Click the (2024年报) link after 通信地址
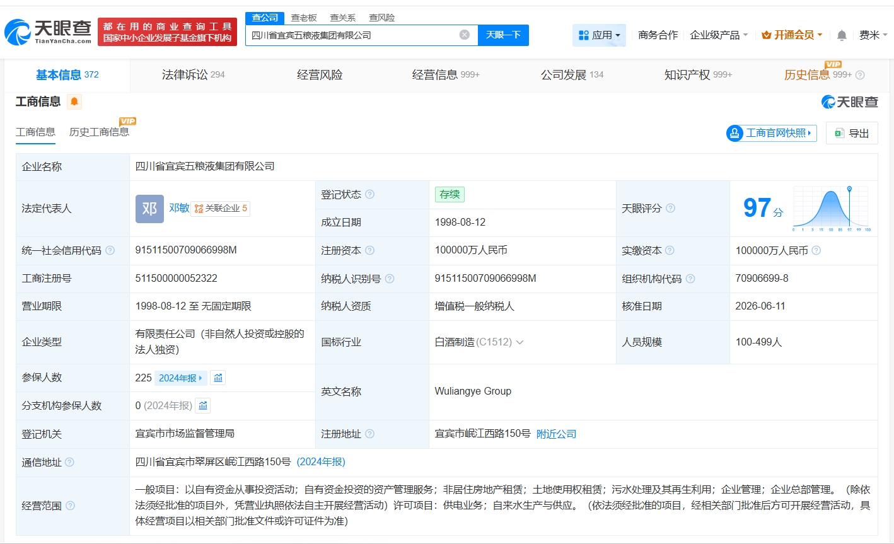This screenshot has width=894, height=544. pos(321,462)
